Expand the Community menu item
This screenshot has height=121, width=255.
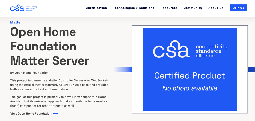193,8
